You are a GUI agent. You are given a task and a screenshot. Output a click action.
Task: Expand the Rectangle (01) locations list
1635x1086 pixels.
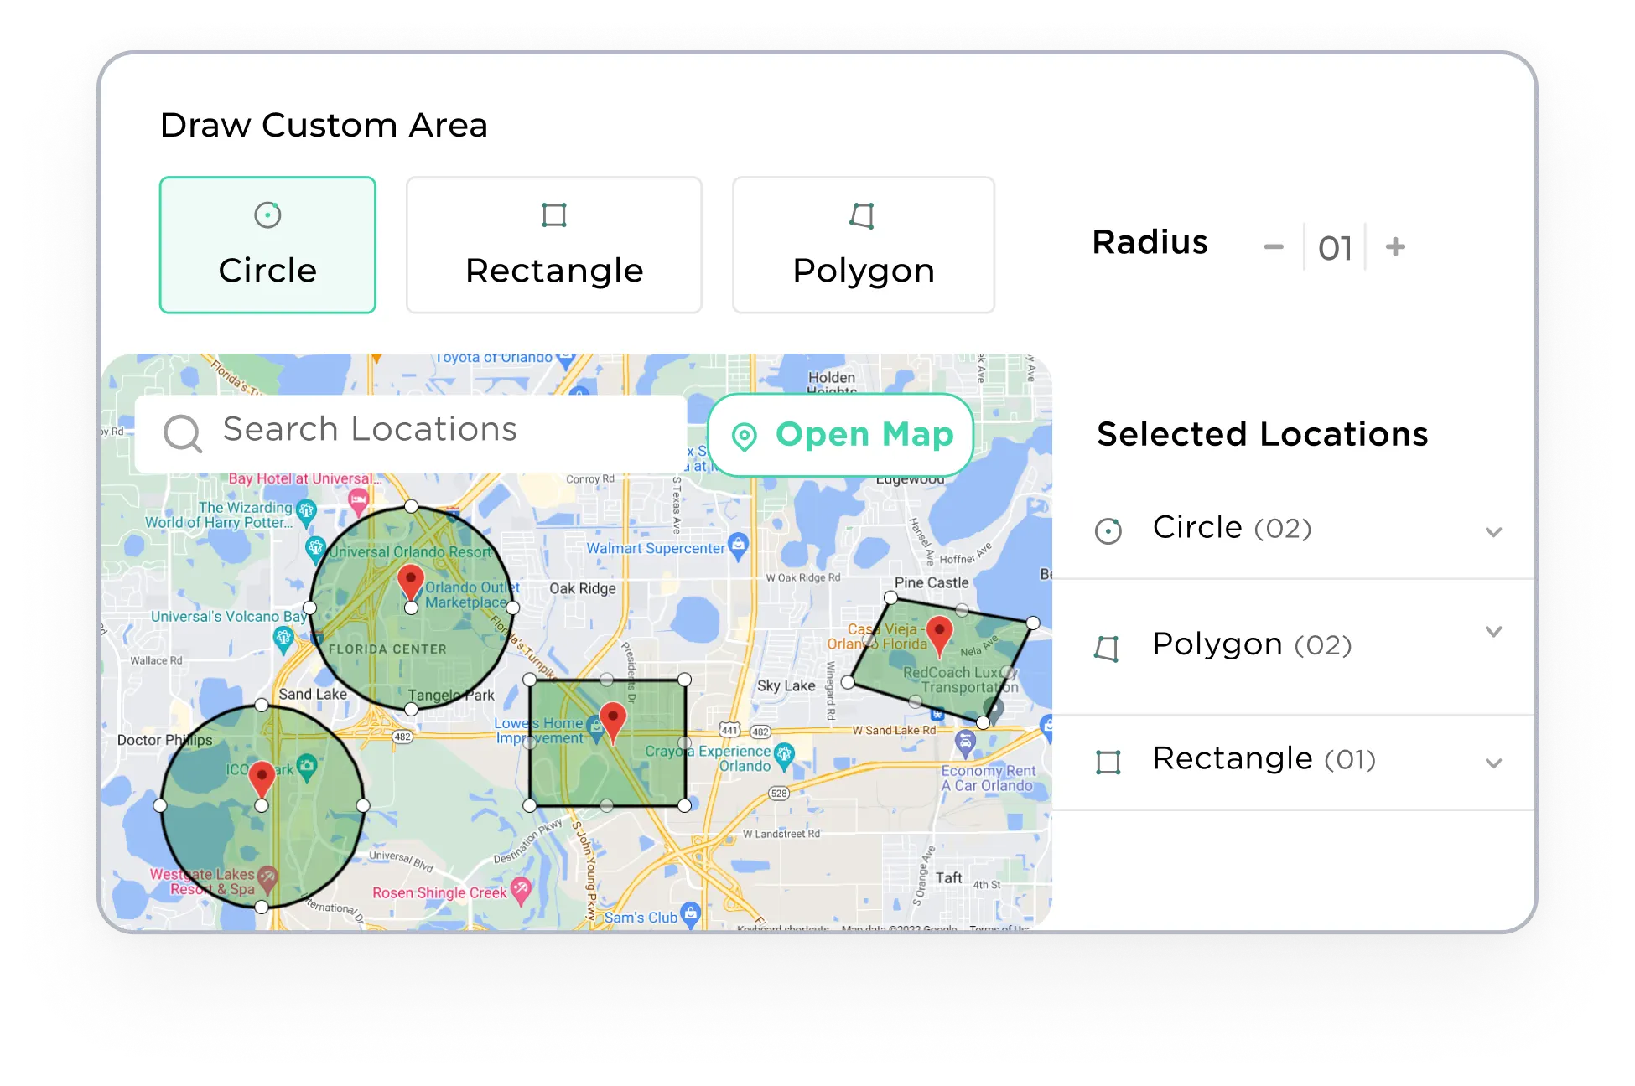click(x=1493, y=763)
